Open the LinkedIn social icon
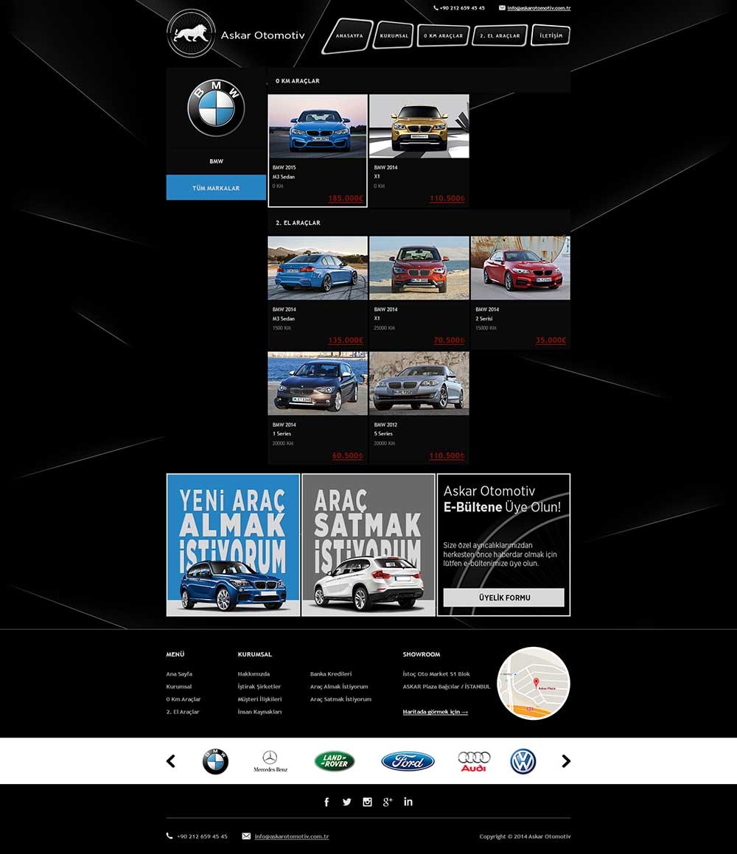737x854 pixels. coord(408,802)
